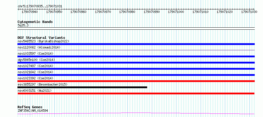Image resolution: width=263 pixels, height=117 pixels.
Task: Click ruler position 179070980
Action: point(127,12)
